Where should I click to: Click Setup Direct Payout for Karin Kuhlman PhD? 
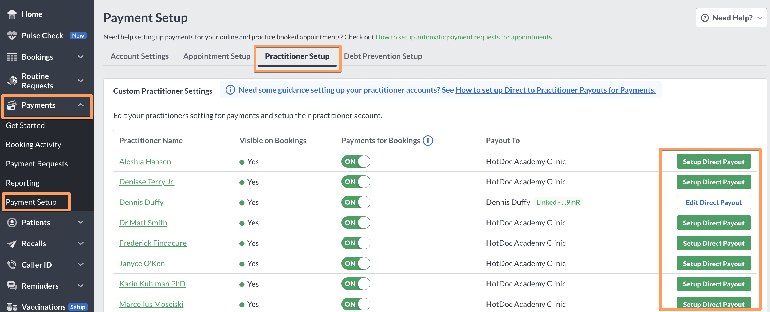[713, 284]
